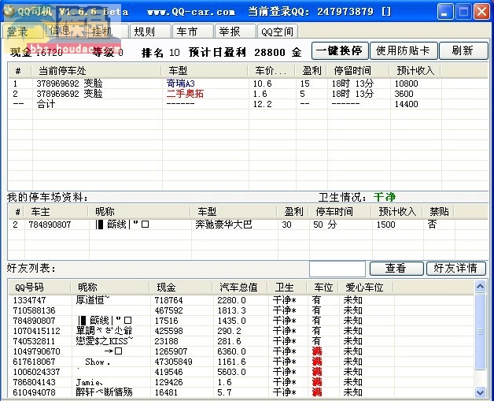Screen dimensions: 494x401
Task: Click the www.QQ-car.com title text
Action: [x=191, y=12]
